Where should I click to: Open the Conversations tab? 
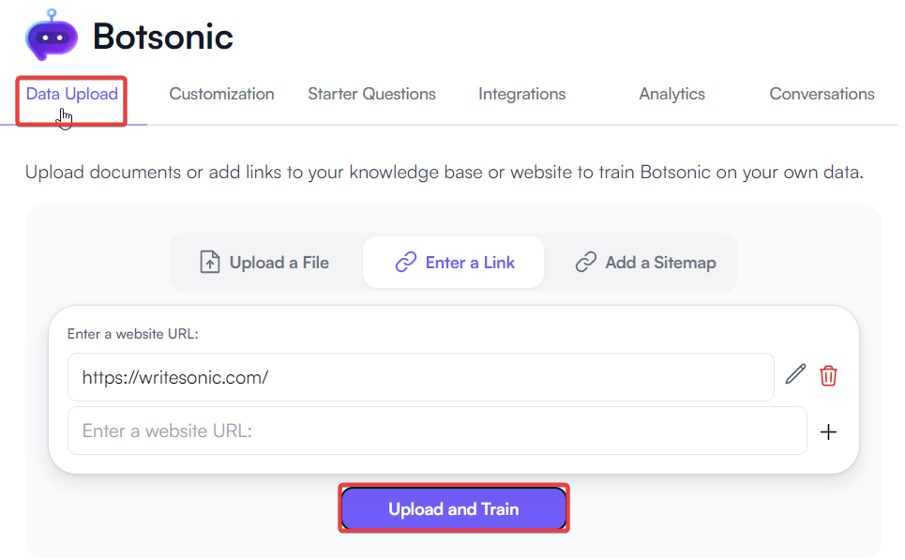(822, 94)
